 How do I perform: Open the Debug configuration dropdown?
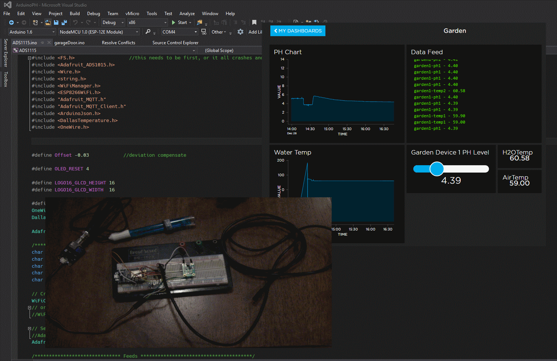[x=113, y=22]
